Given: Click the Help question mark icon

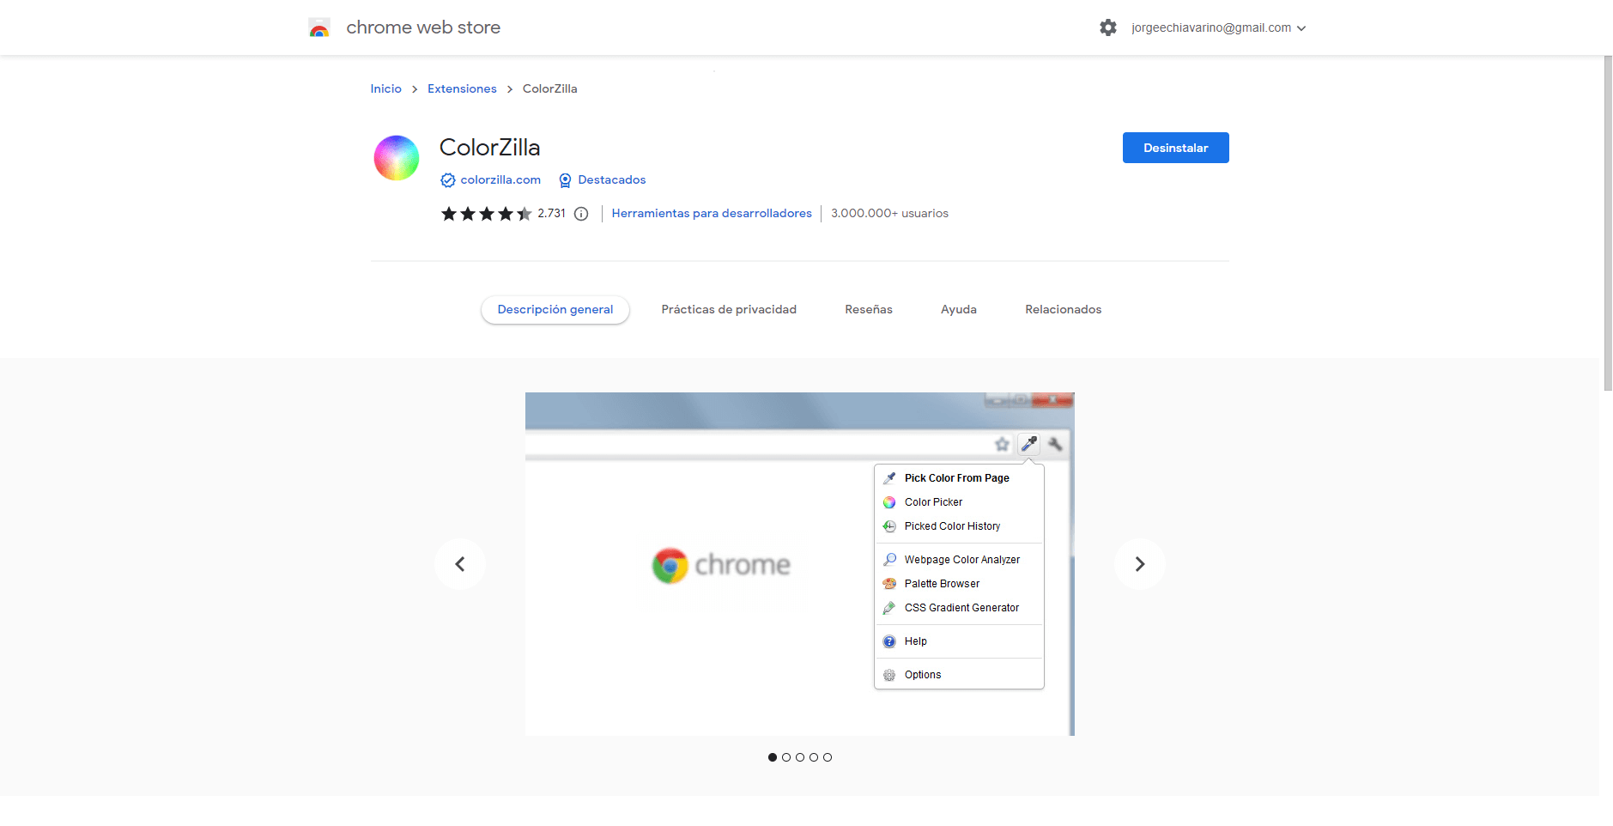Looking at the screenshot, I should (889, 641).
